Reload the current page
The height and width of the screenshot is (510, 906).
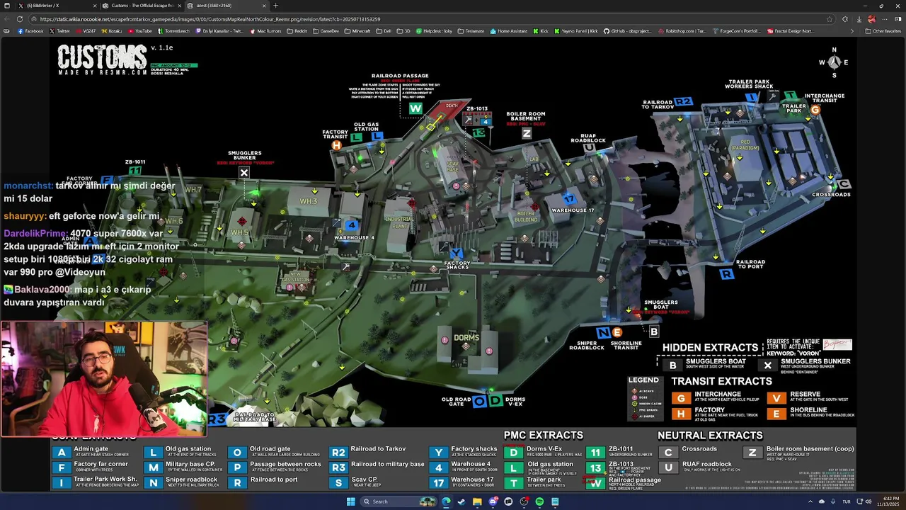[20, 19]
